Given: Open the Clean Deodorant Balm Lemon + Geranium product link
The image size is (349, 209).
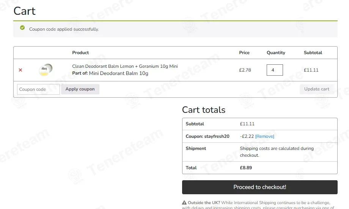Looking at the screenshot, I should pyautogui.click(x=125, y=66).
